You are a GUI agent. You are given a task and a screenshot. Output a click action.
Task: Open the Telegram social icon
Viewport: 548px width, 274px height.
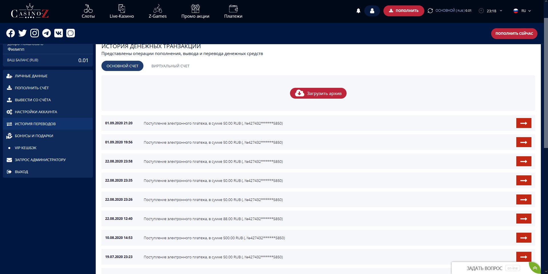[47, 33]
